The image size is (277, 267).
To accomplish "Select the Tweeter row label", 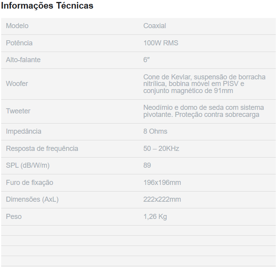I will [x=18, y=111].
